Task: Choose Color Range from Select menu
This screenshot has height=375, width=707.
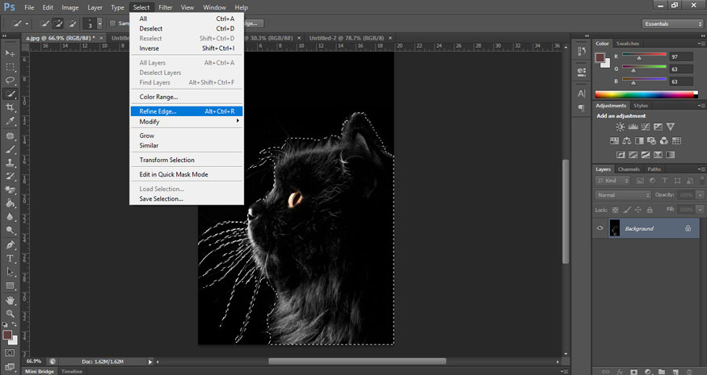Action: (x=187, y=97)
